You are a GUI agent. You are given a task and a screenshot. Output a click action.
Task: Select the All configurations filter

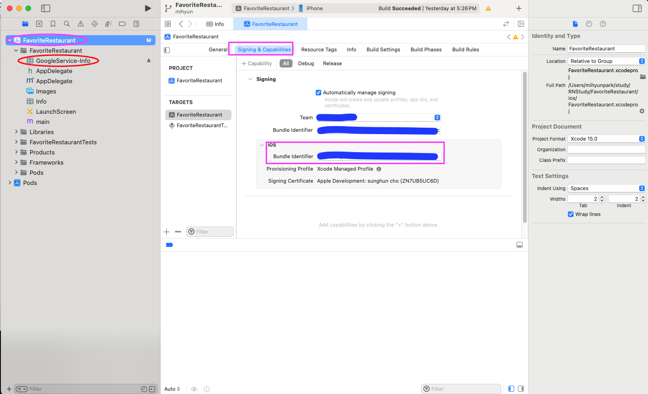[286, 63]
